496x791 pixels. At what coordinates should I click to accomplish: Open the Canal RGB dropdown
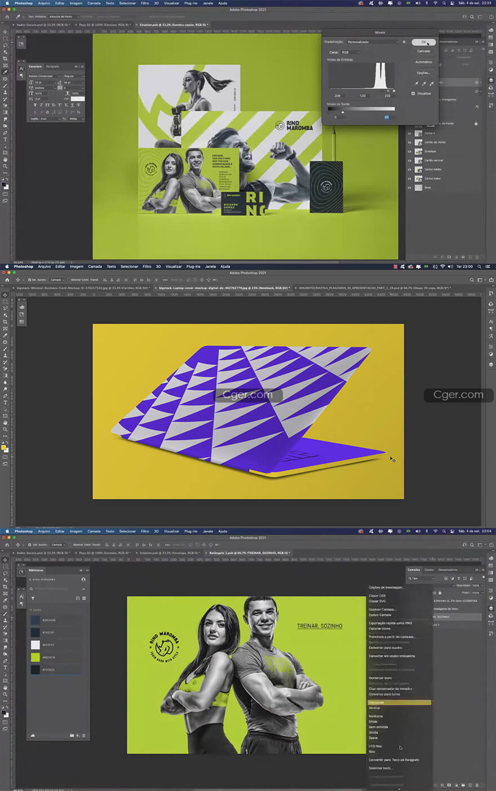click(x=350, y=52)
